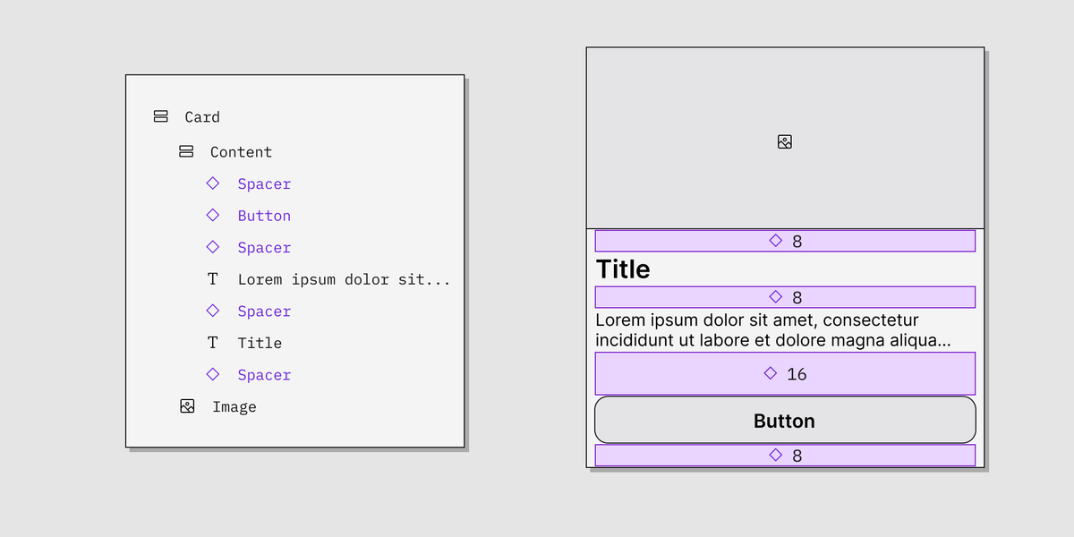Click the Lorem ipsum paragraph in card
1074x537 pixels.
point(772,330)
